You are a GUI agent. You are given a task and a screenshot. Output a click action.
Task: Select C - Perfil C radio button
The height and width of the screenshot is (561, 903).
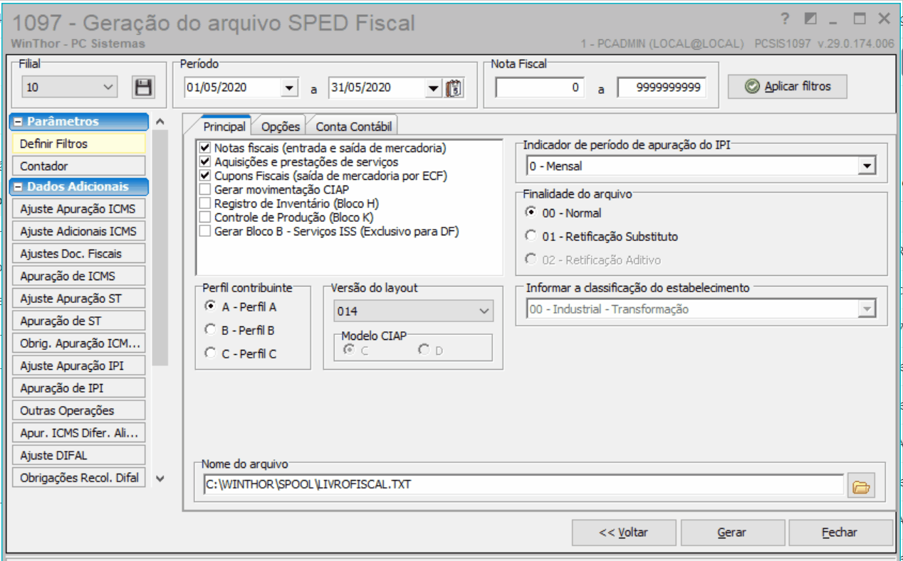[210, 353]
